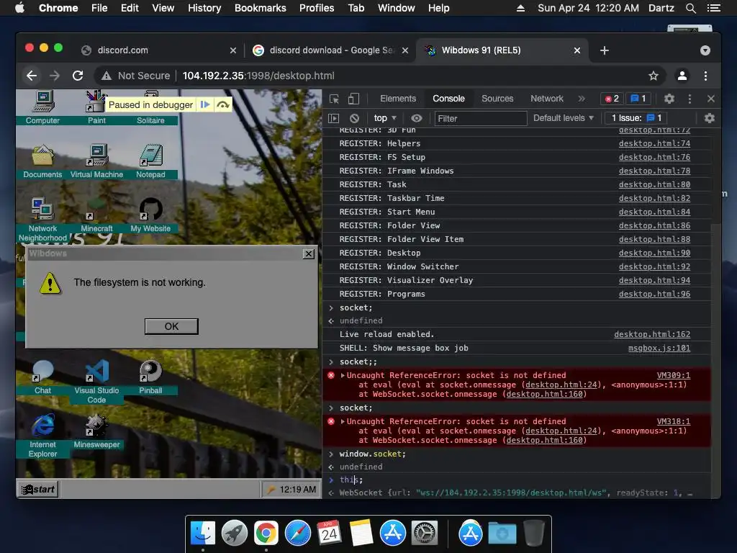
Task: Clear the console output
Action: 354,118
